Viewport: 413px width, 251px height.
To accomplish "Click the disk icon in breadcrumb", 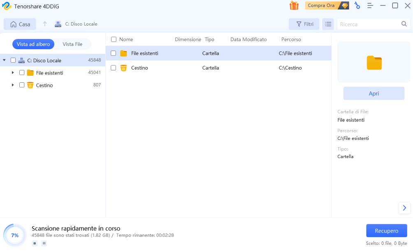I will (58, 24).
